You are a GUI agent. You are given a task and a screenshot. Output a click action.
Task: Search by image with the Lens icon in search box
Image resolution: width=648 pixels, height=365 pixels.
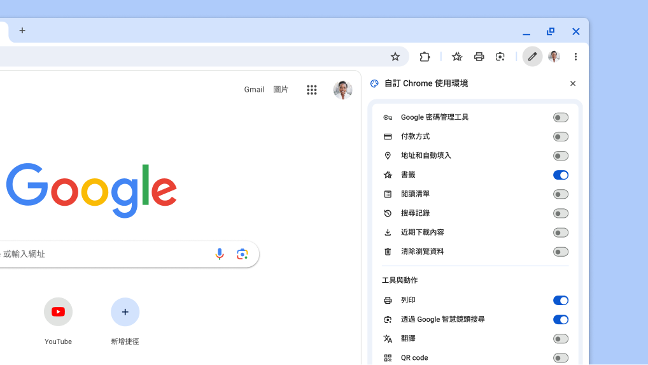[x=242, y=254]
